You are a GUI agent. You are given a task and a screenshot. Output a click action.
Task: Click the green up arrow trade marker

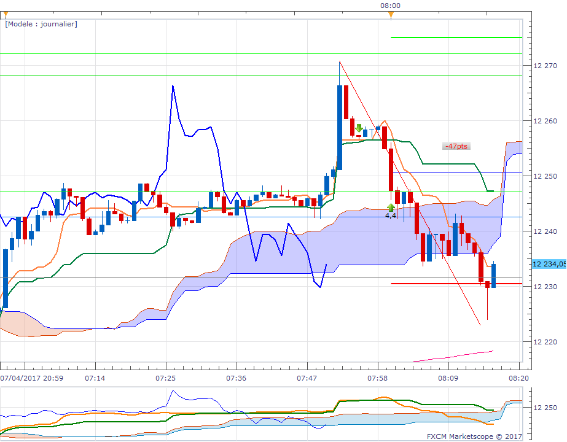(x=391, y=207)
